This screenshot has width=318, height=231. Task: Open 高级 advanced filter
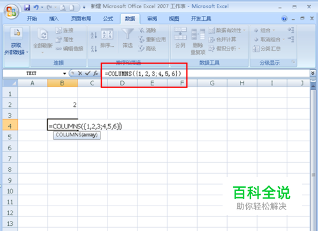pos(148,48)
